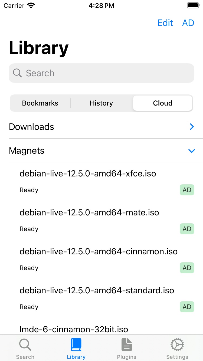The image size is (203, 361).
Task: Tap the Edit button
Action: point(165,23)
